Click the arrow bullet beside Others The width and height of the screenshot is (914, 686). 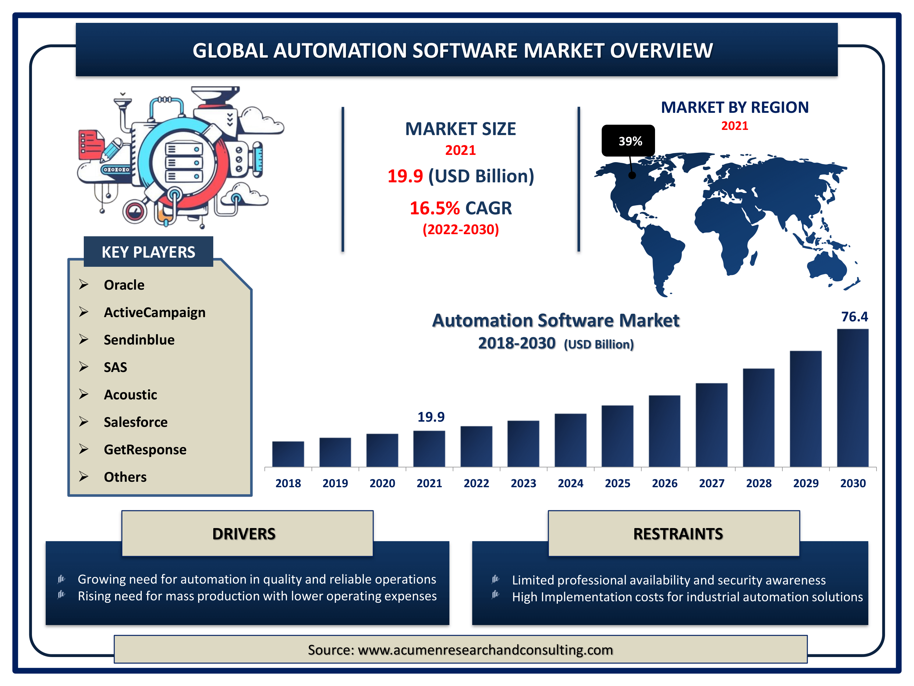[84, 476]
